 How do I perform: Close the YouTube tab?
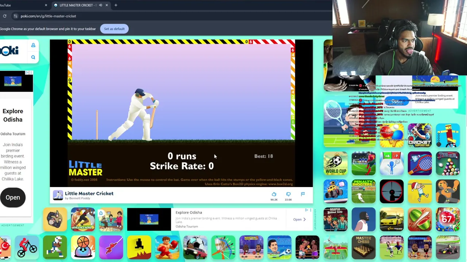click(46, 5)
